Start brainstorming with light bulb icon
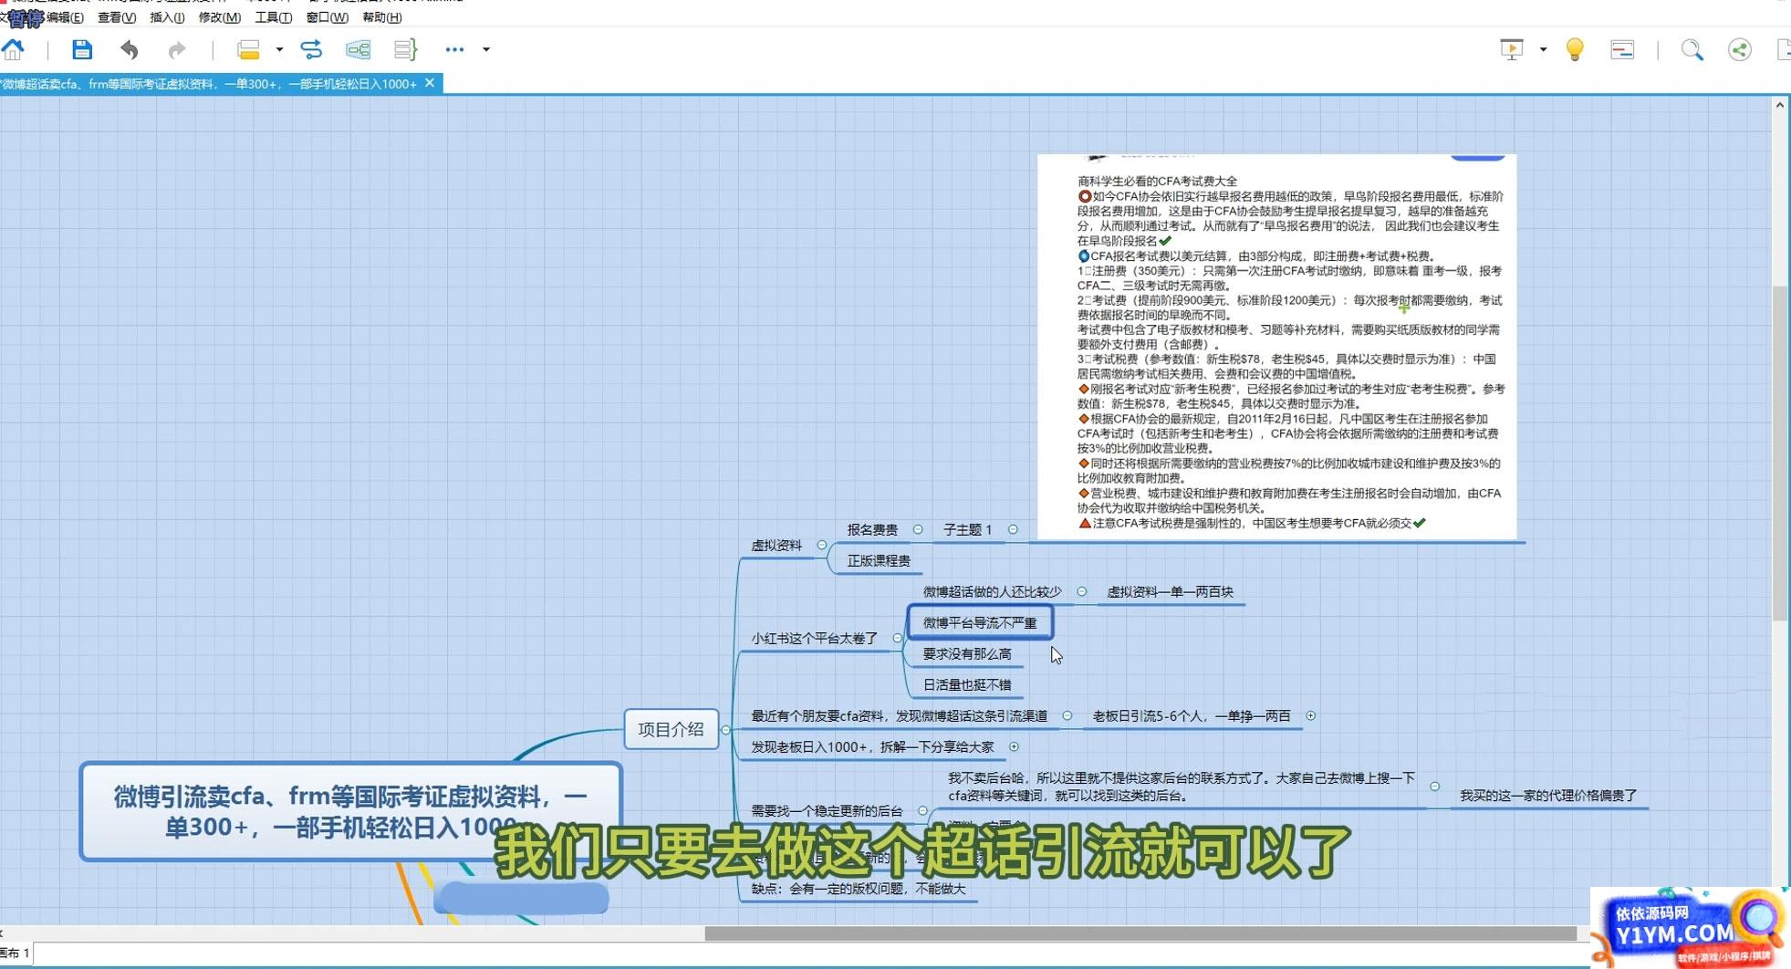This screenshot has height=969, width=1791. click(1575, 49)
